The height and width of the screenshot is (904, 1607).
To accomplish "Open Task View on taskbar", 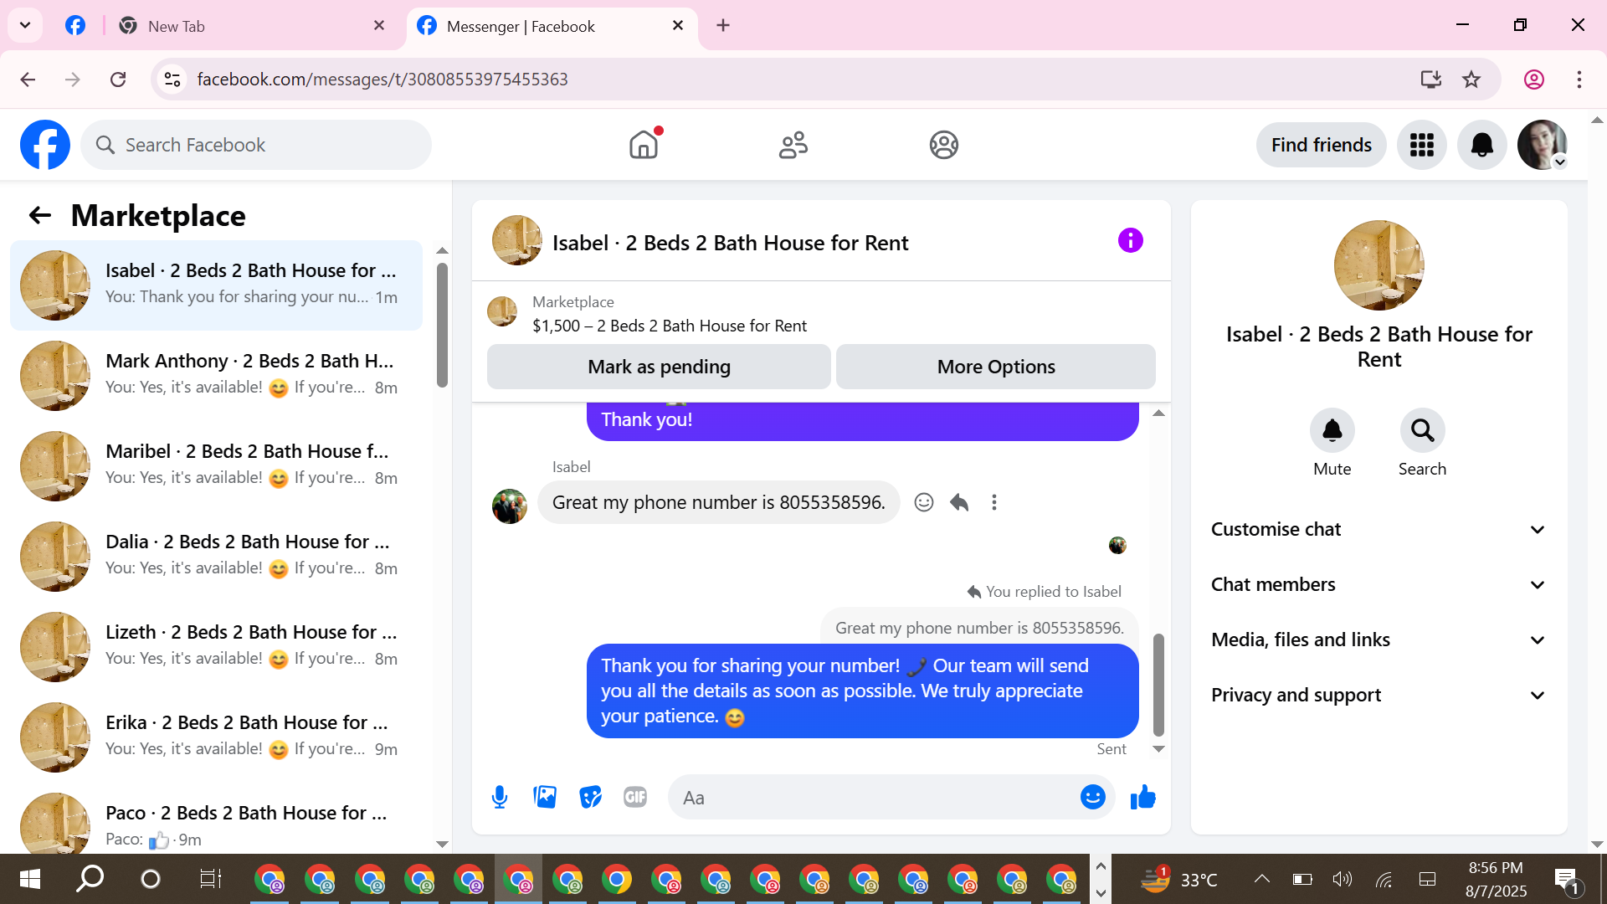I will coord(210,879).
